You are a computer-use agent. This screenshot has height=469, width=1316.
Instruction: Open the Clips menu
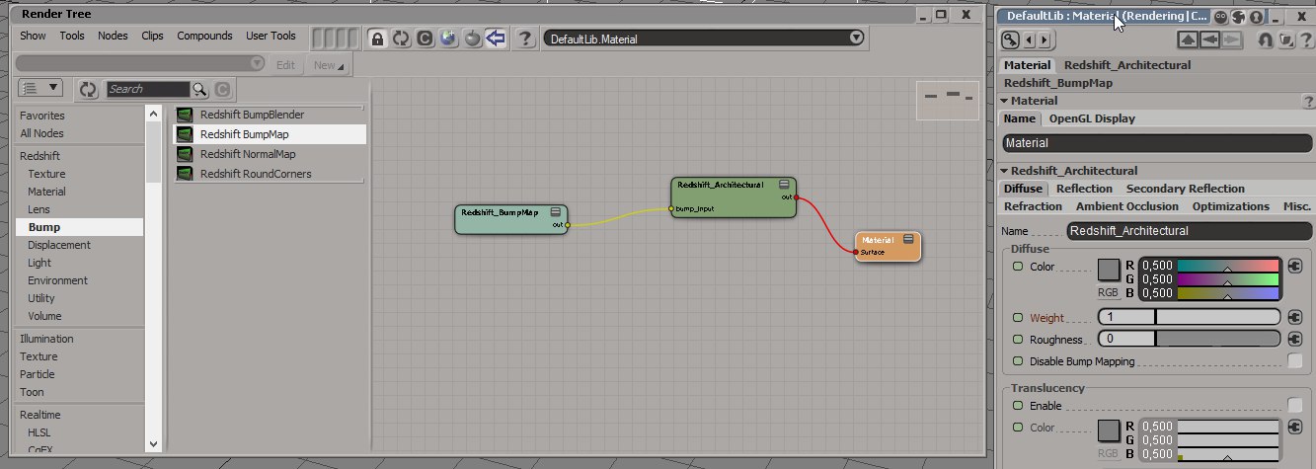tap(152, 36)
